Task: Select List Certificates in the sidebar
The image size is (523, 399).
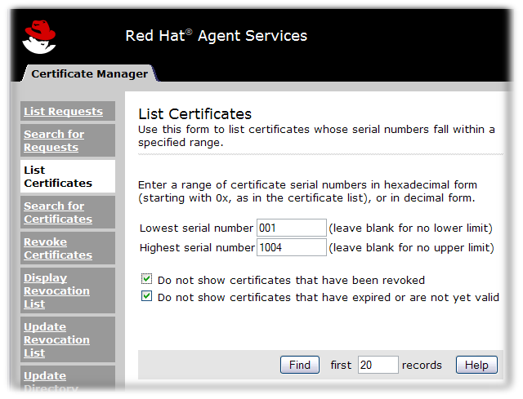Action: pyautogui.click(x=57, y=176)
